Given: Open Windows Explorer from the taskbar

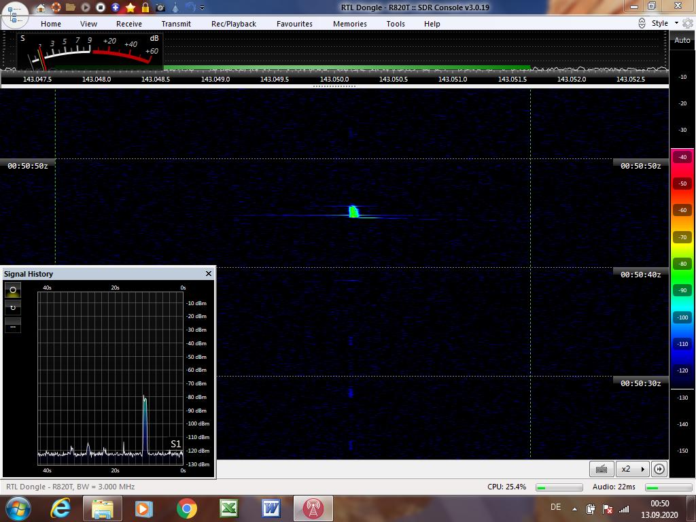Looking at the screenshot, I should 103,508.
